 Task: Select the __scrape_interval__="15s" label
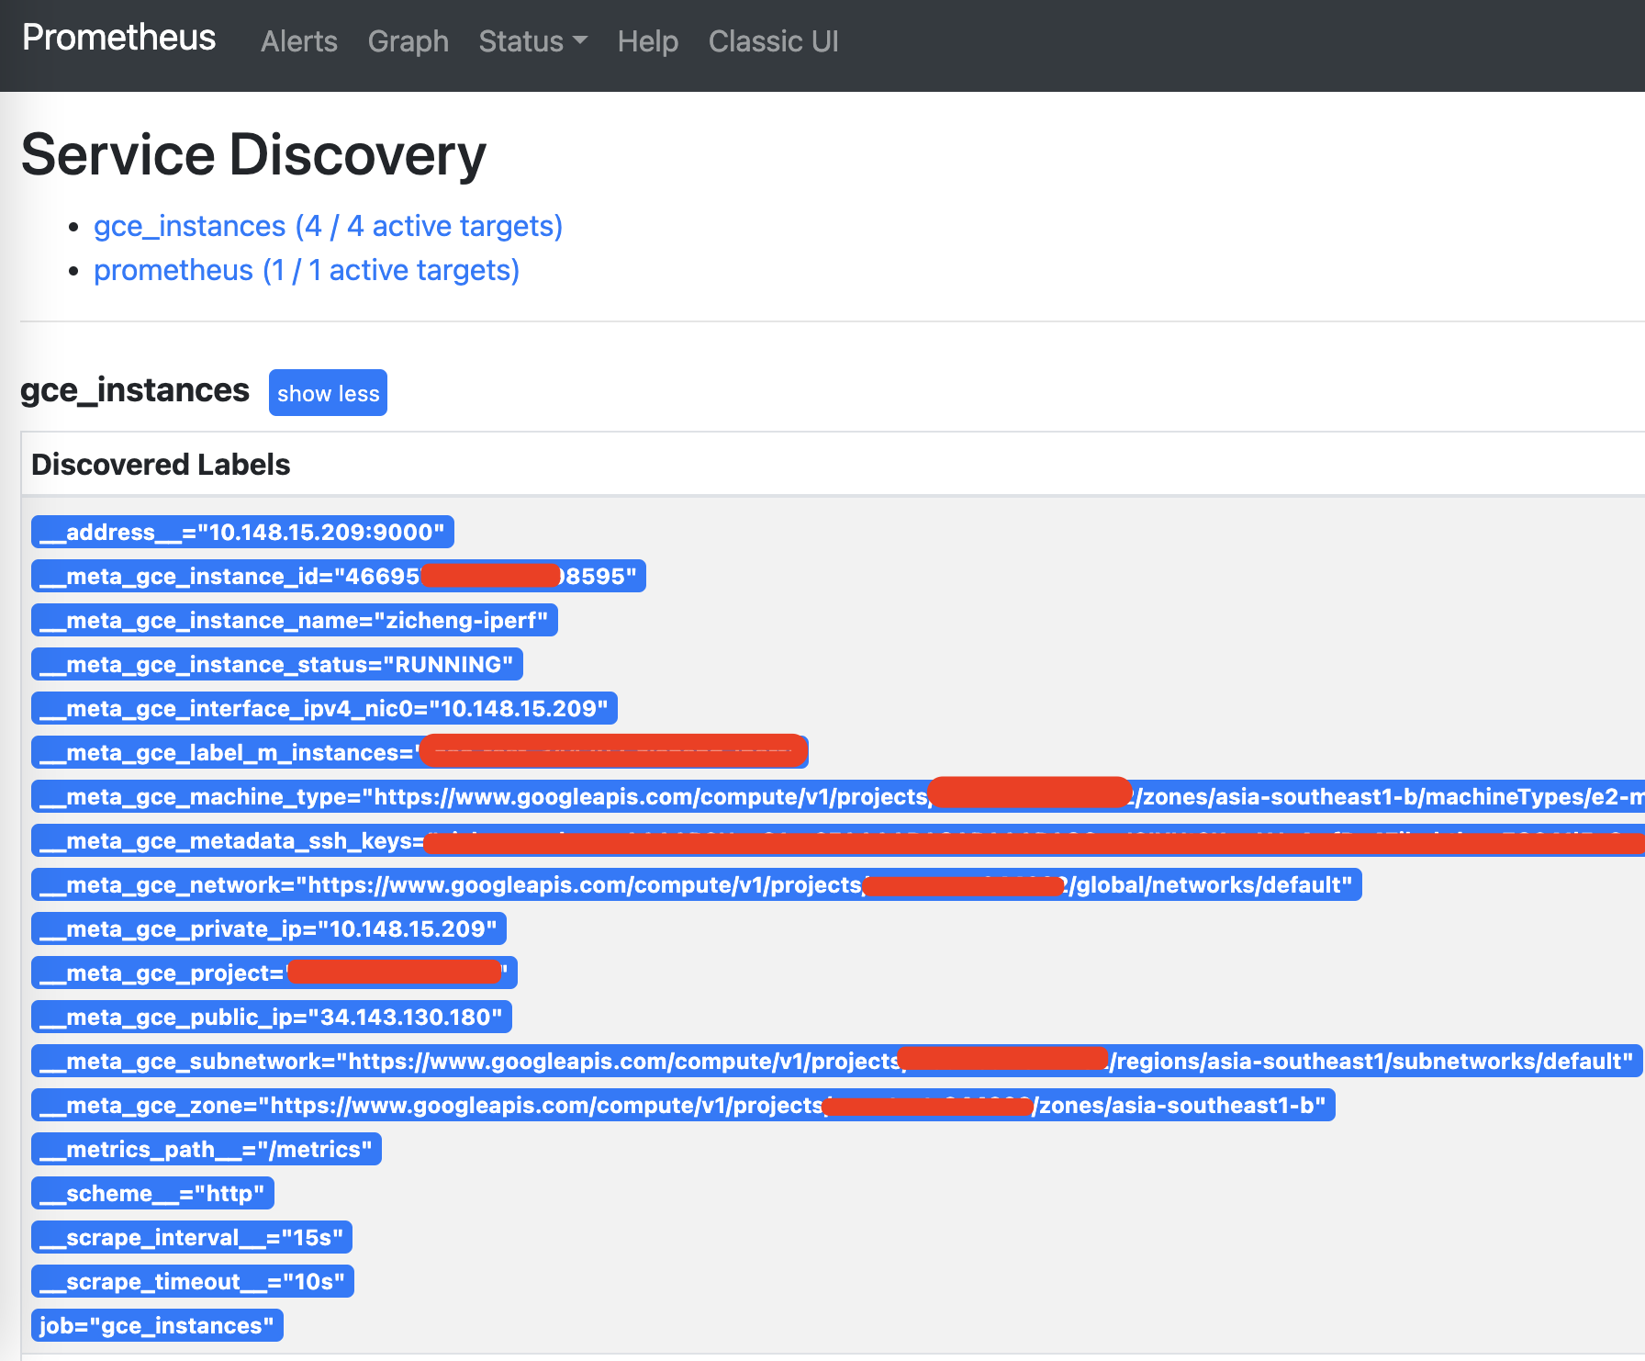click(x=192, y=1238)
